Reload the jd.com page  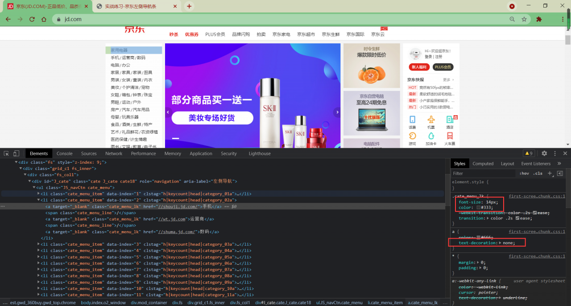[32, 19]
